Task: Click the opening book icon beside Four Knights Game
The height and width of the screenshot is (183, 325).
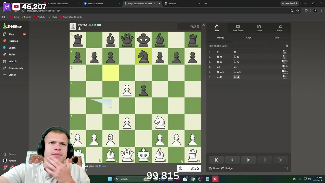Action: coord(287,46)
